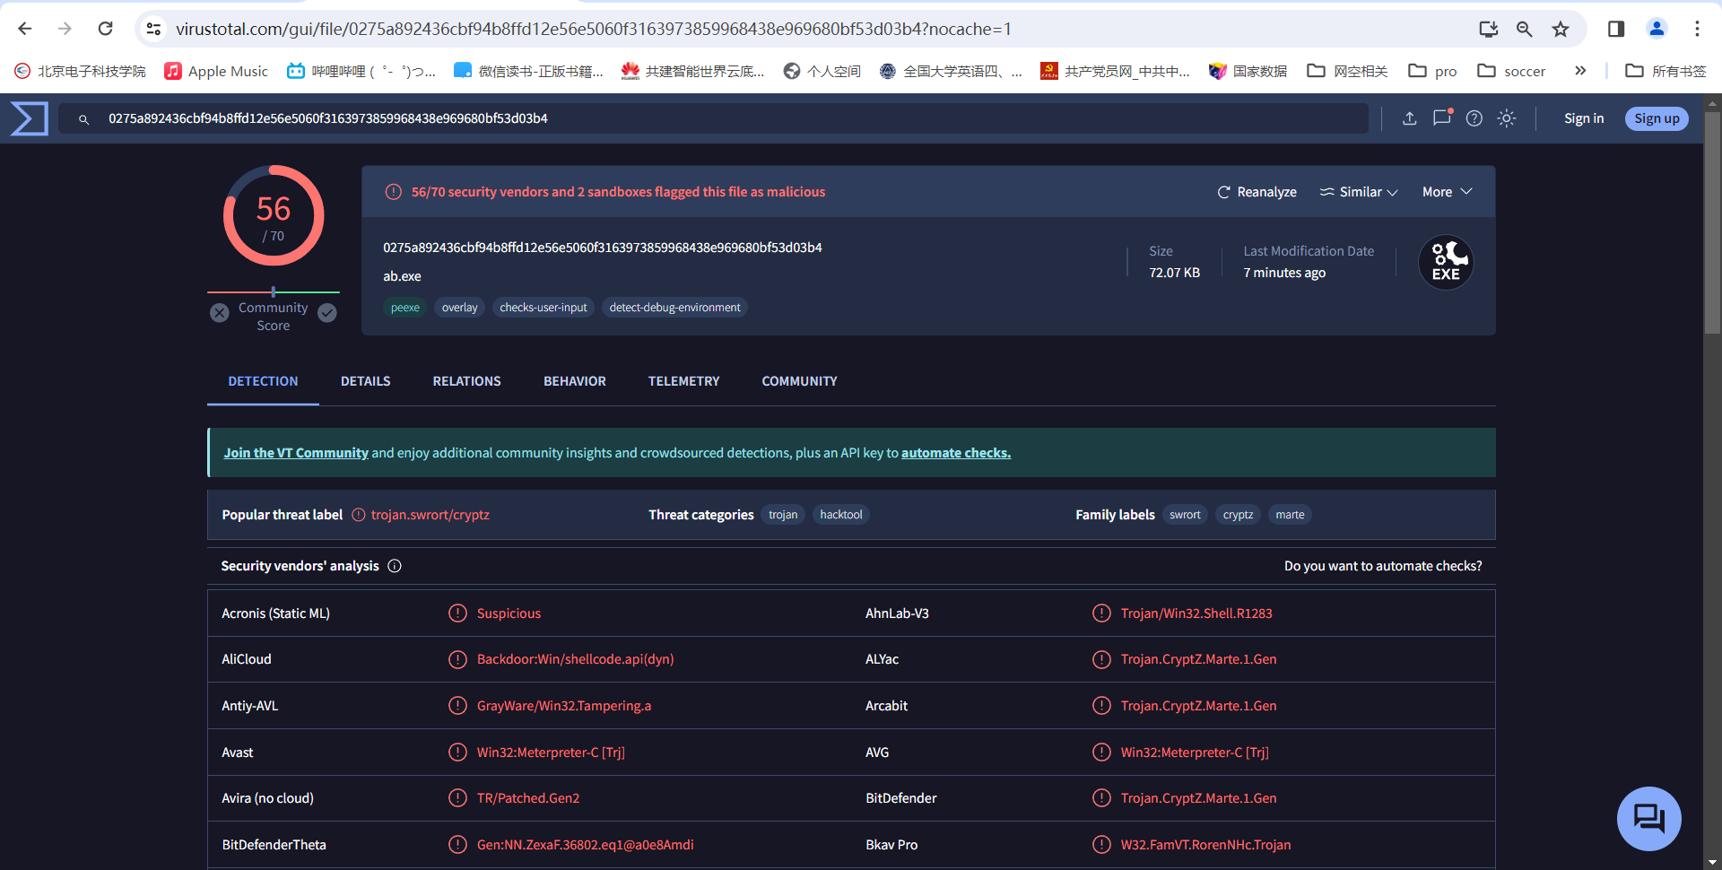
Task: Click the alert icon beside Trojan/Win32.Shell.R1283
Action: pyautogui.click(x=1101, y=613)
